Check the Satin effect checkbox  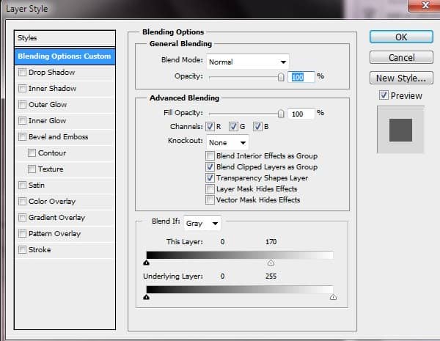point(22,186)
